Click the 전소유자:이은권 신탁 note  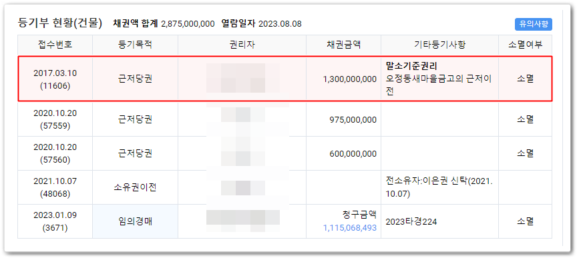[439, 187]
